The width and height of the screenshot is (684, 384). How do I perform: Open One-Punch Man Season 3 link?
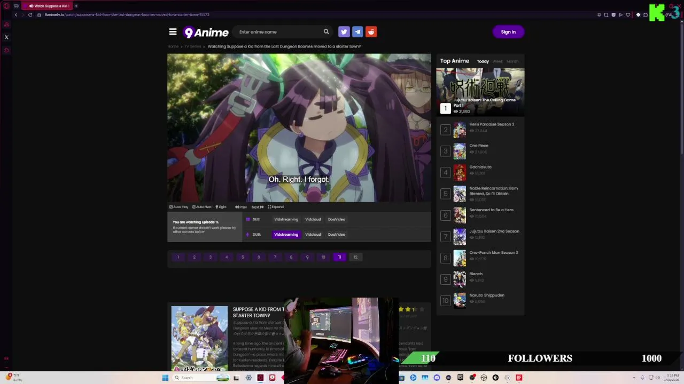(494, 252)
